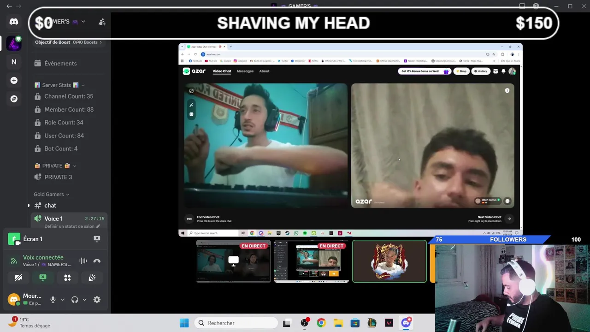Image resolution: width=590 pixels, height=332 pixels.
Task: Collapse the Gold Gamers category
Action: [51, 194]
